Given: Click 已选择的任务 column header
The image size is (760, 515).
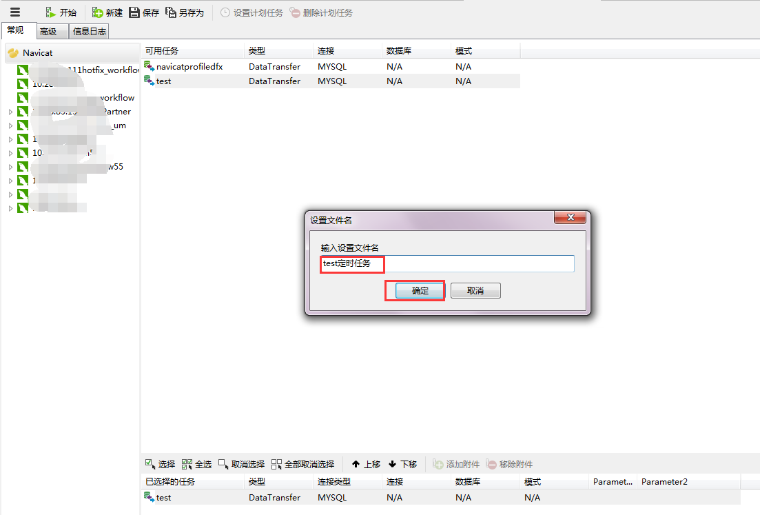Looking at the screenshot, I should pyautogui.click(x=192, y=481).
